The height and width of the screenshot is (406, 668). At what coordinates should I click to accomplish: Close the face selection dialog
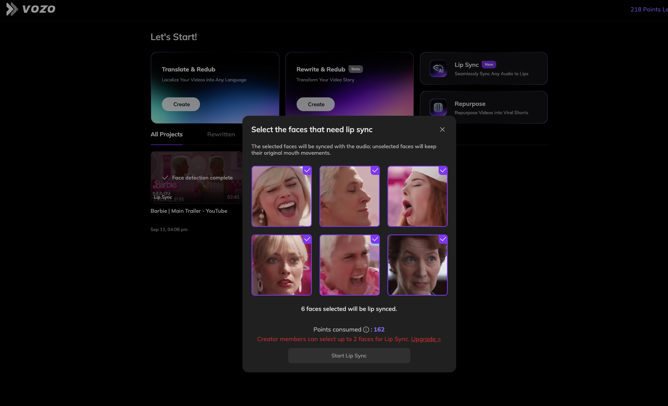tap(442, 129)
